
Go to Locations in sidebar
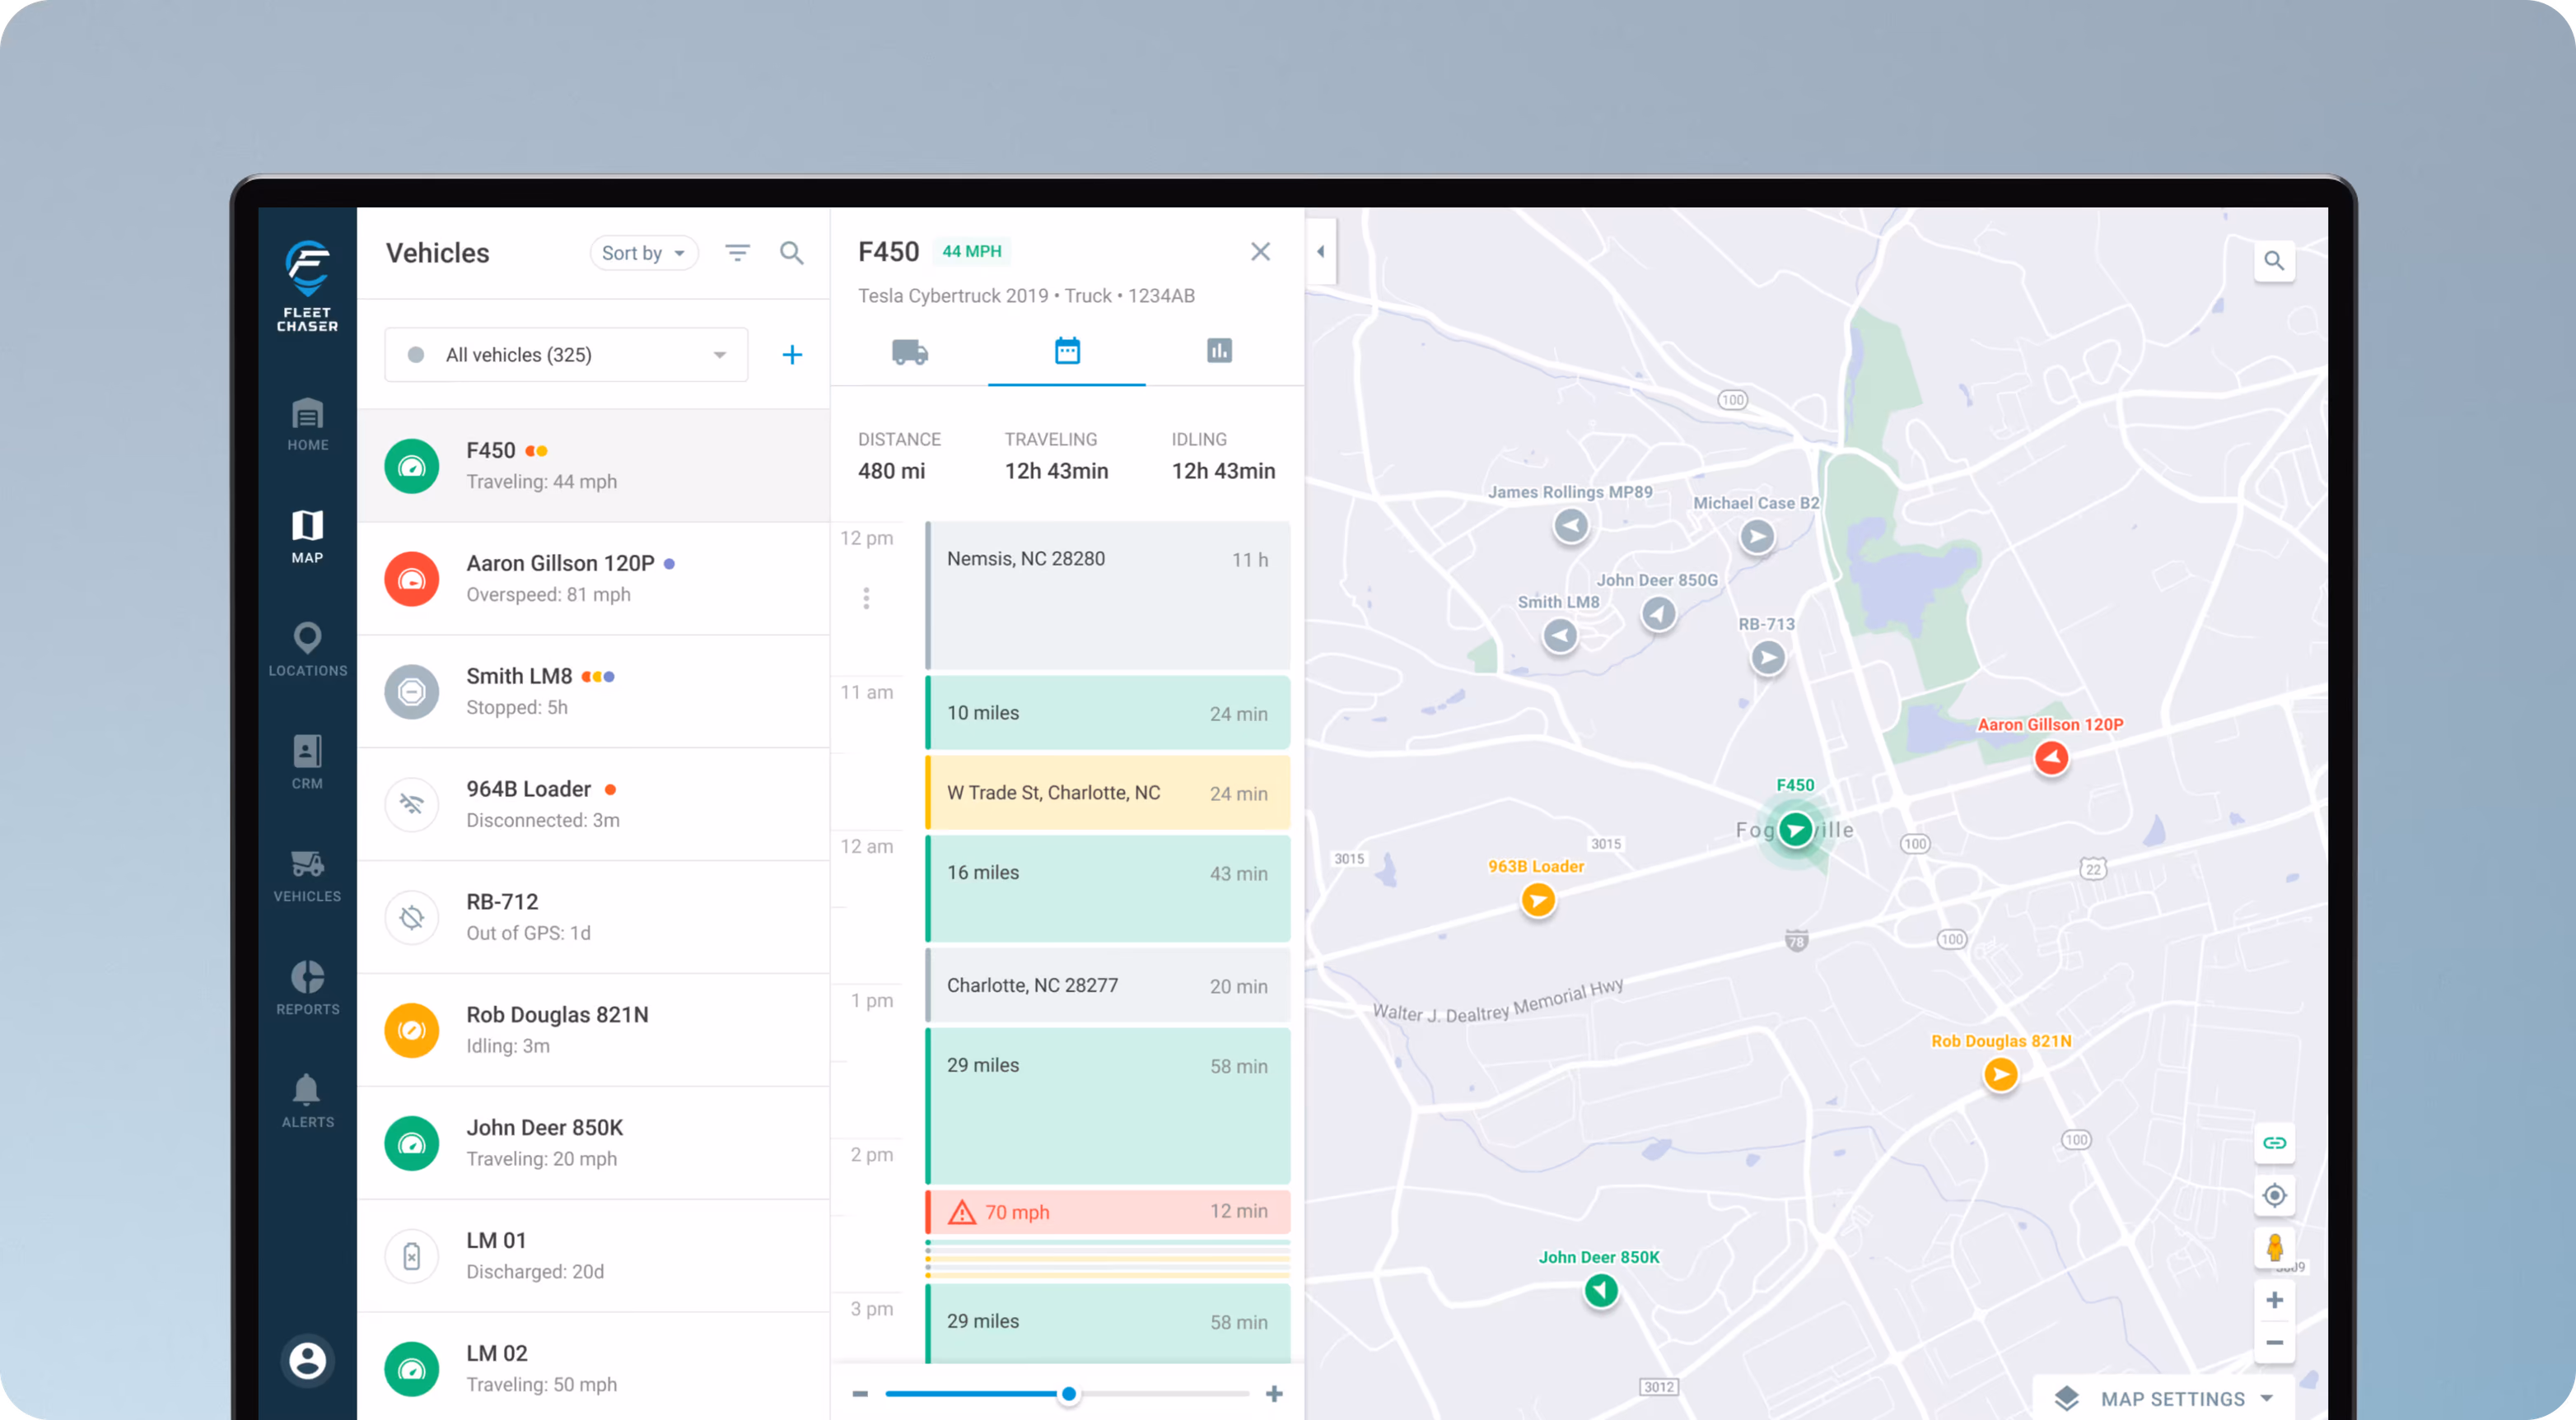click(x=307, y=650)
